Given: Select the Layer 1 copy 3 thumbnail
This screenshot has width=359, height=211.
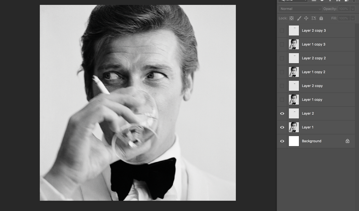Looking at the screenshot, I should coord(294,44).
